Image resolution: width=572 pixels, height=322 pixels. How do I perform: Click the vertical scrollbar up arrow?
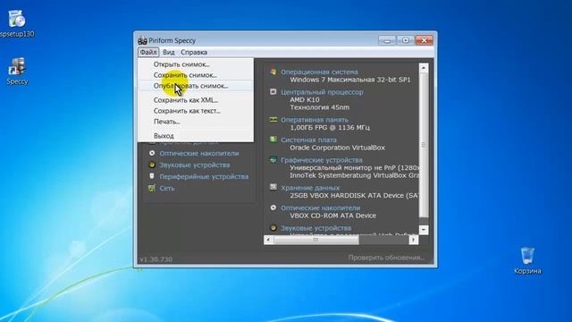click(x=424, y=68)
